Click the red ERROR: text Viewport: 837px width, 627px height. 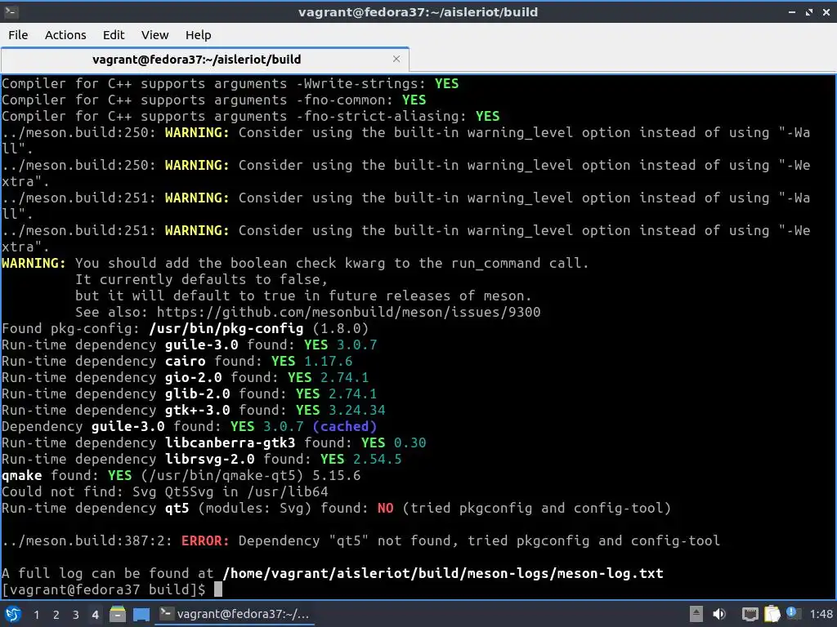pos(205,540)
